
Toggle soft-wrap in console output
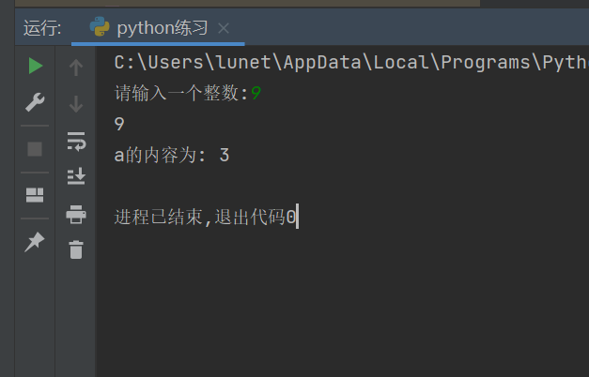coord(76,141)
